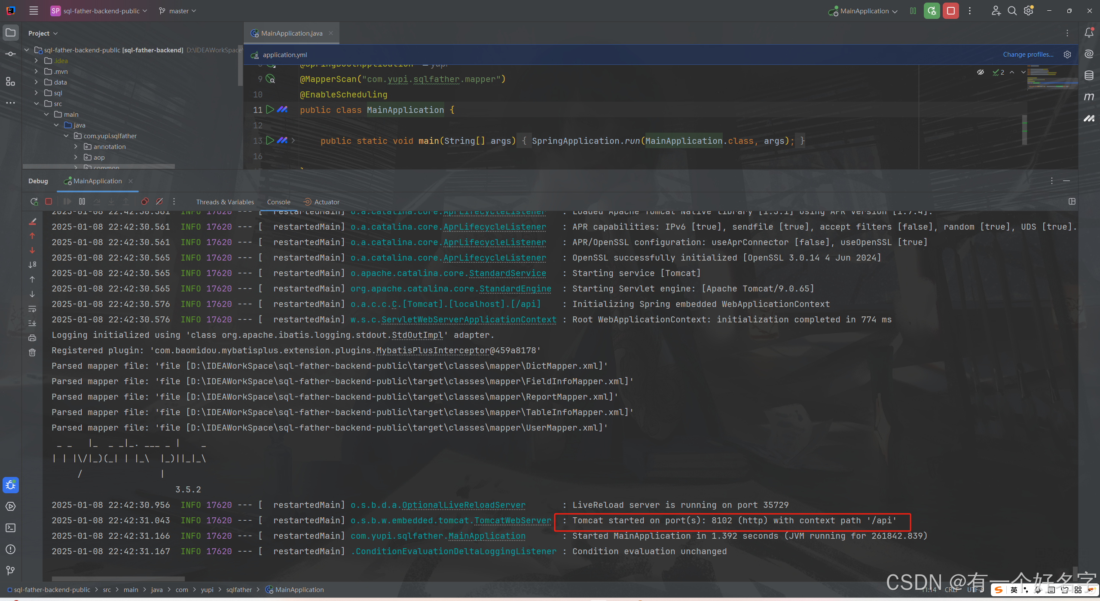Open MybatisPlusInterceptor link in console
Viewport: 1100px width, 601px height.
click(433, 350)
